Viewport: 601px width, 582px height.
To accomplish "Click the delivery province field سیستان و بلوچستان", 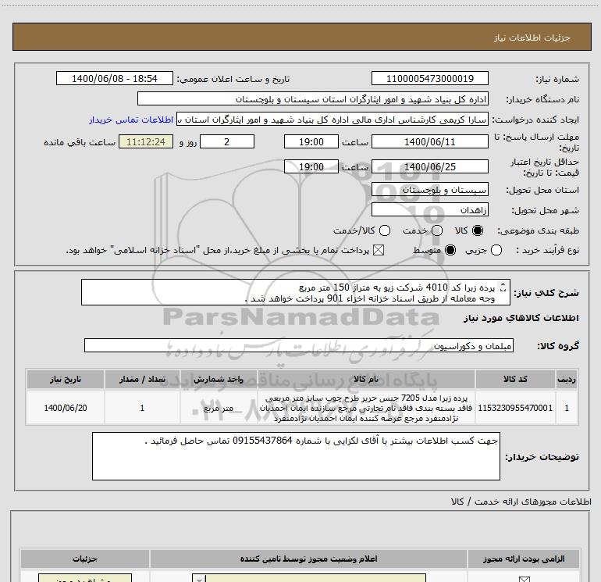I will (429, 190).
